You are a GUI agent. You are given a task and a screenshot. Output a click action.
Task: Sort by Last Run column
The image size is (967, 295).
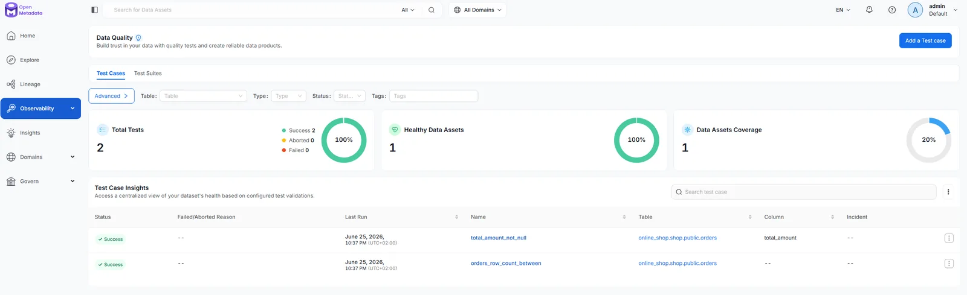pos(456,217)
